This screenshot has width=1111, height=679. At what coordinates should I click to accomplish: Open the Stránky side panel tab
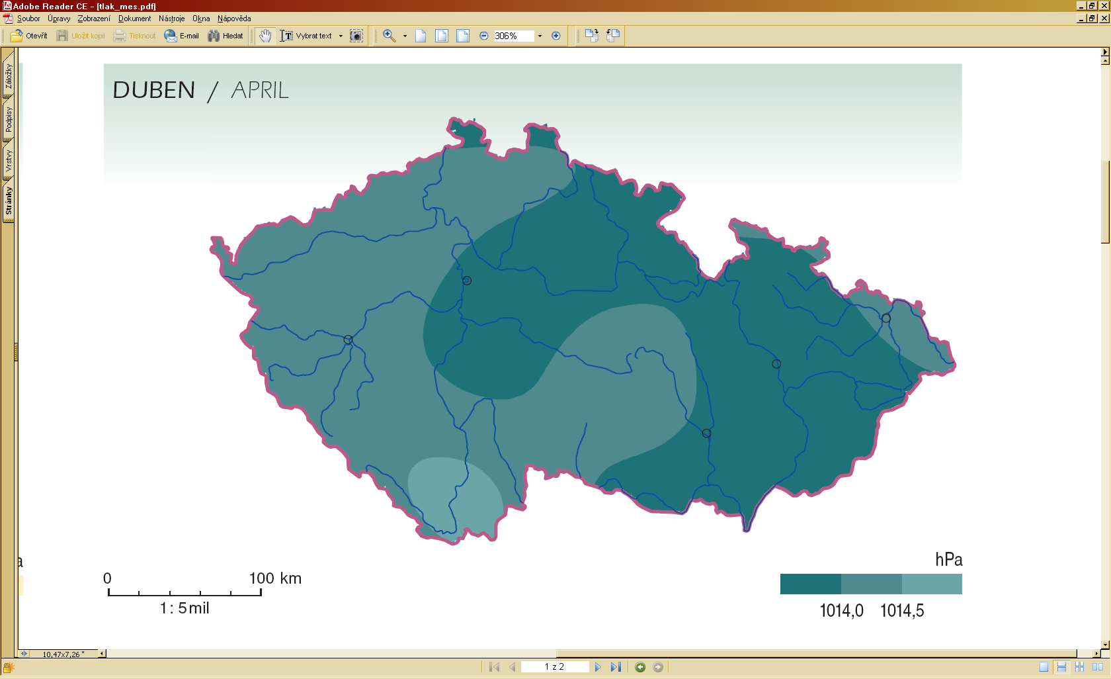pyautogui.click(x=9, y=201)
